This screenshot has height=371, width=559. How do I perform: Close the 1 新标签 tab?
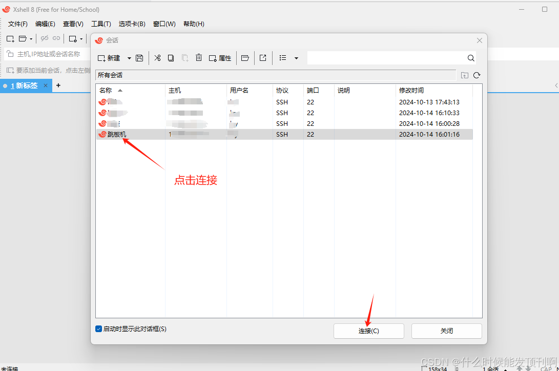(x=46, y=85)
